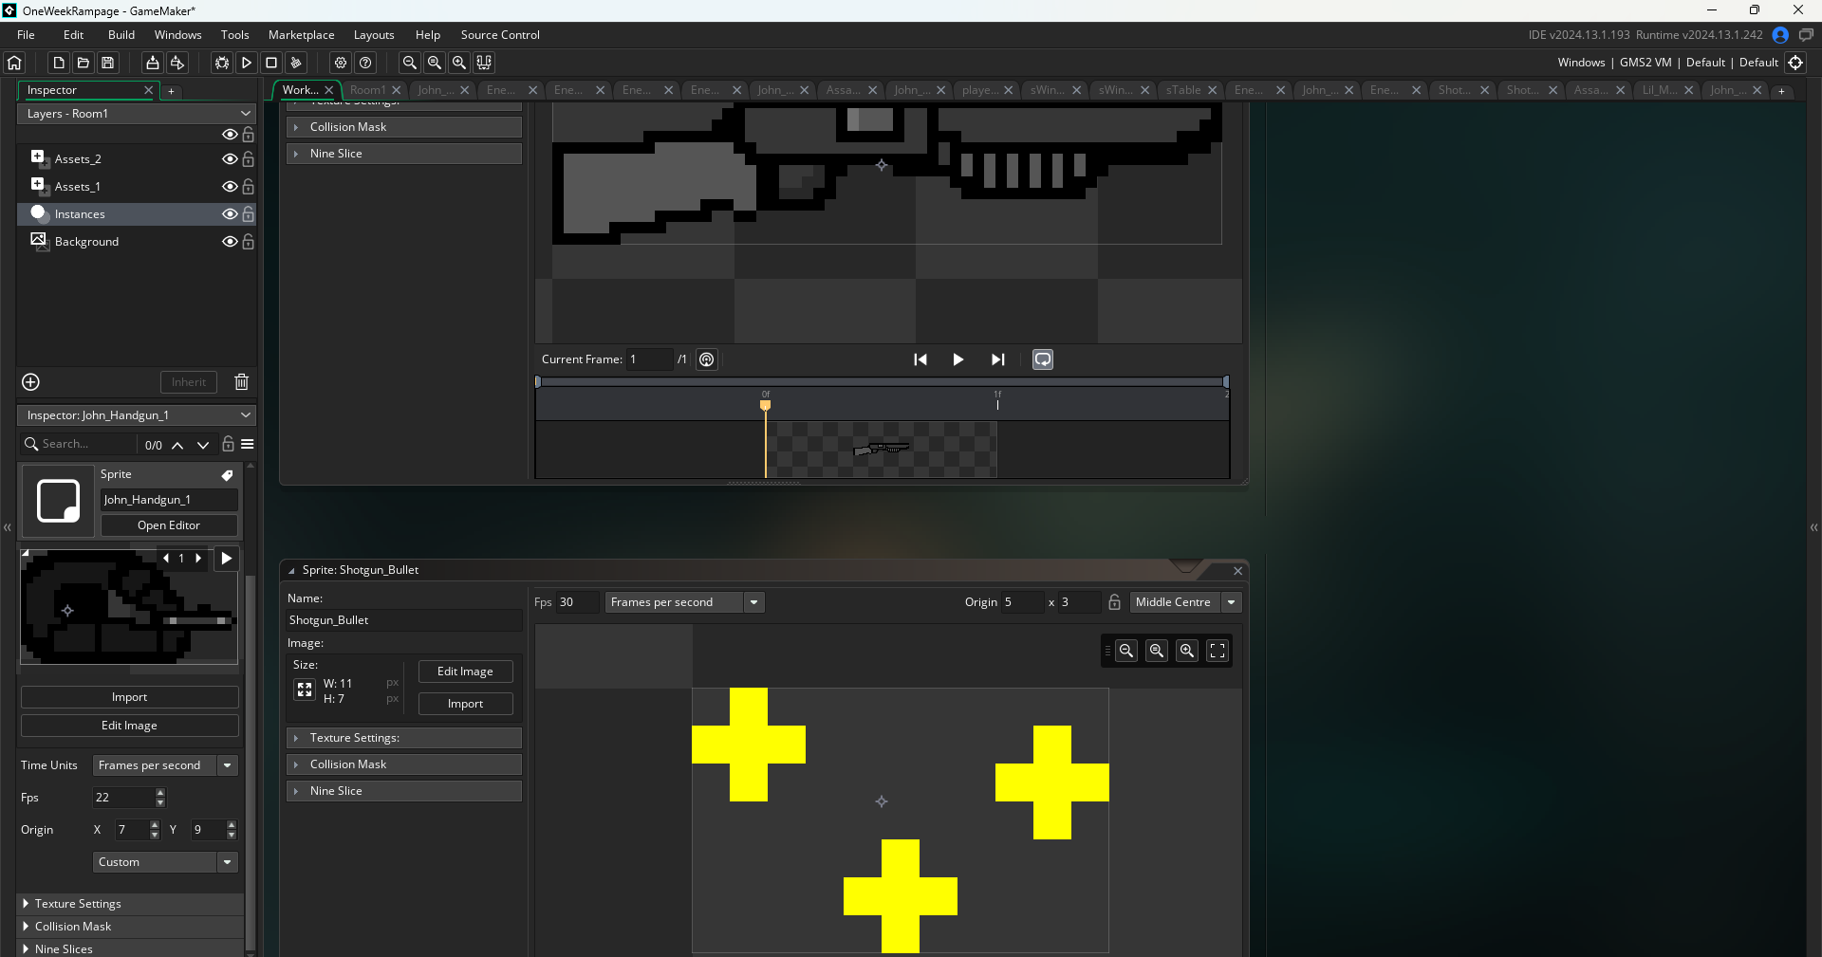Image resolution: width=1822 pixels, height=957 pixels.
Task: Open the Marketplace menu
Action: click(302, 35)
